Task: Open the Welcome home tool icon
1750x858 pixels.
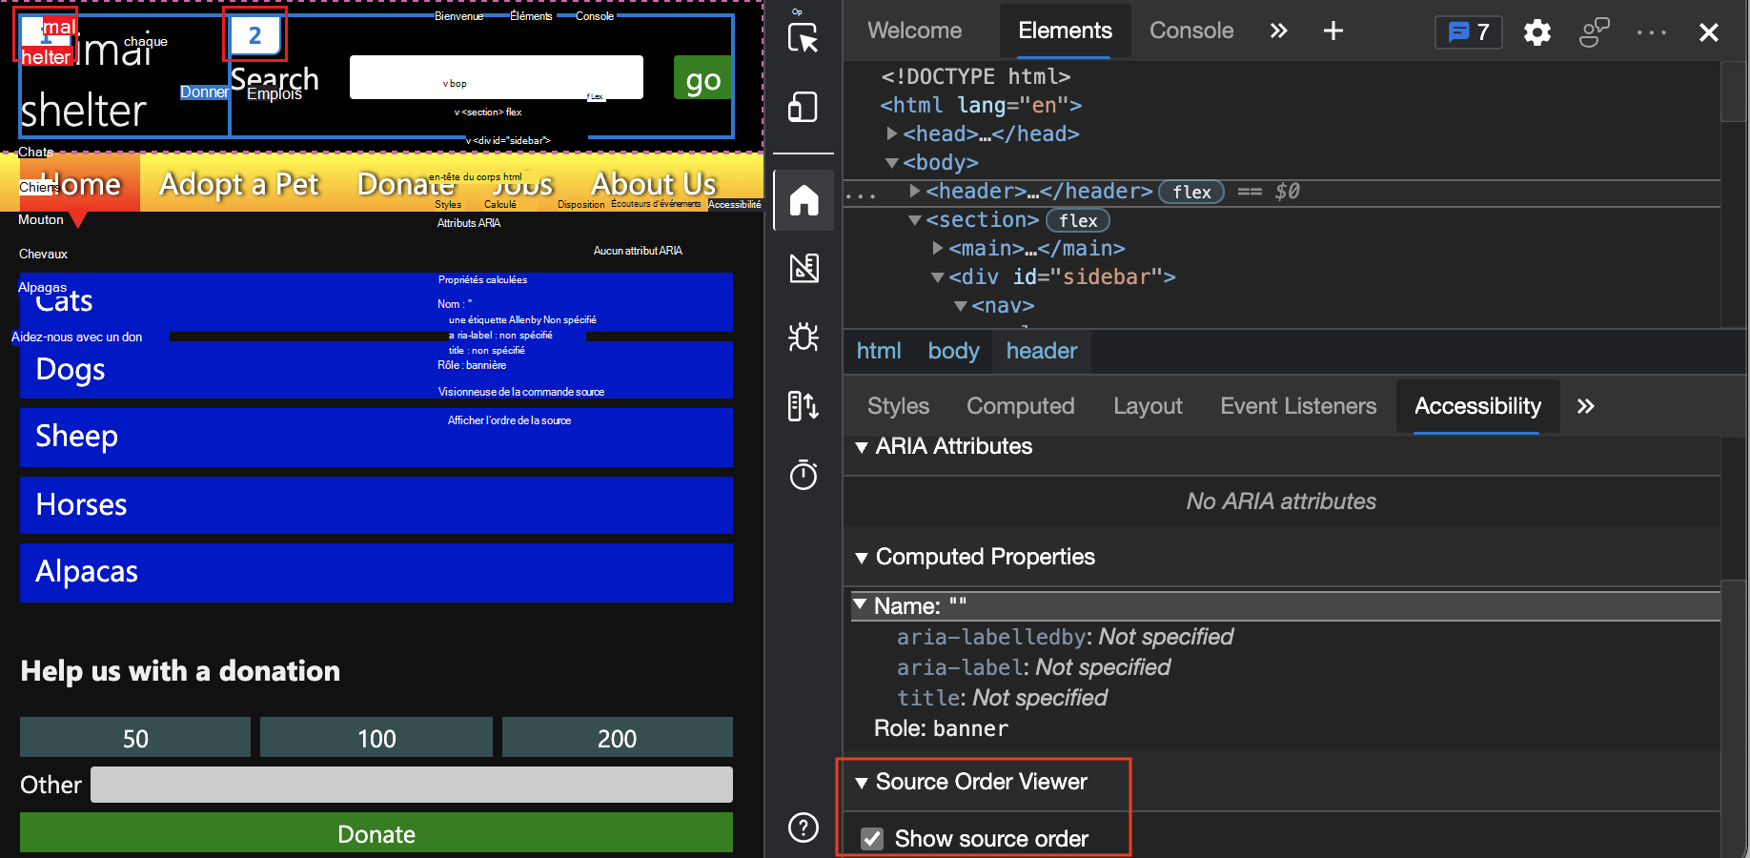Action: [804, 200]
